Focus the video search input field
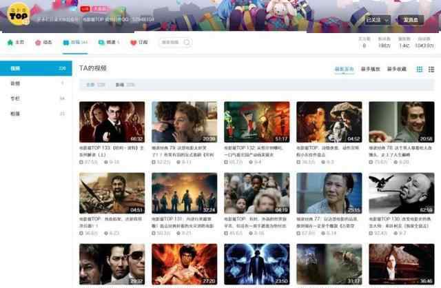 (x=175, y=42)
